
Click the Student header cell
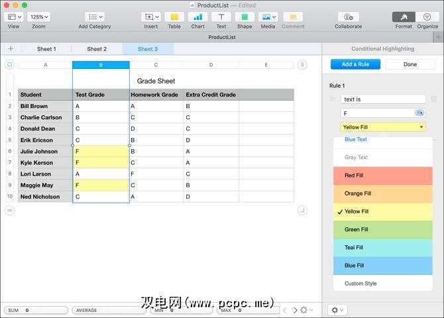(45, 95)
